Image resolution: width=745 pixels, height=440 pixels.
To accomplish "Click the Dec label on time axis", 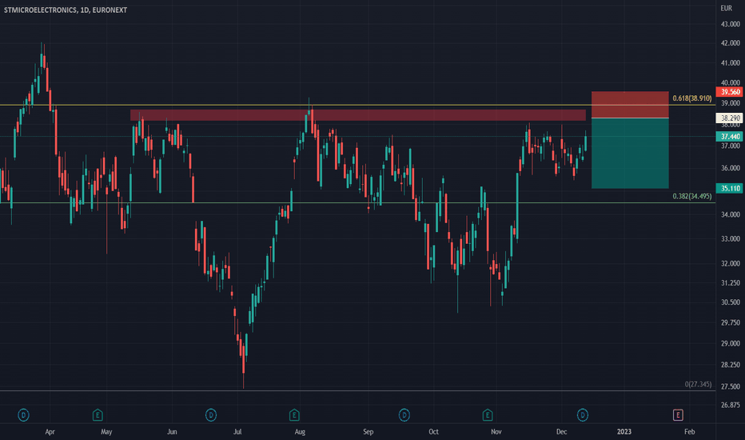I will 562,432.
